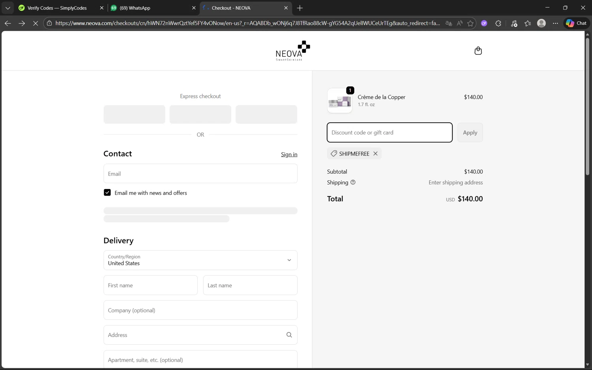Open the browser profile avatar
The image size is (592, 370).
tap(541, 23)
